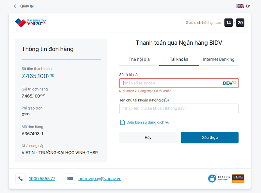This screenshot has width=261, height=193.
Task: Click the countdown seconds box showing 20
Action: pyautogui.click(x=240, y=22)
